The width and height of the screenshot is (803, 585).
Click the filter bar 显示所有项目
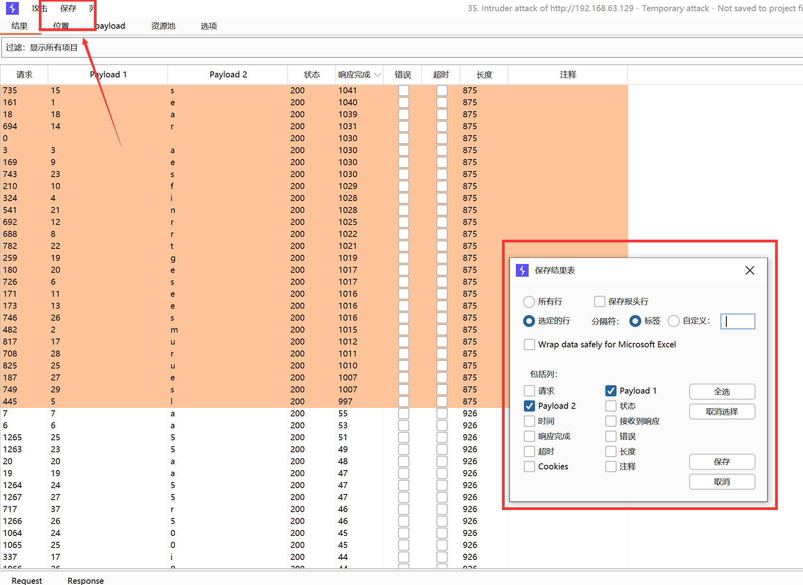402,48
